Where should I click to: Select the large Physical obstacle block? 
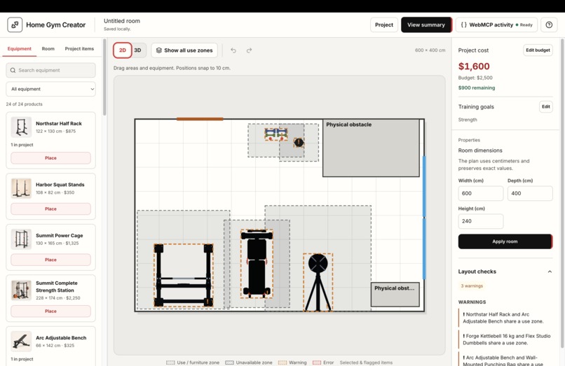pyautogui.click(x=371, y=148)
